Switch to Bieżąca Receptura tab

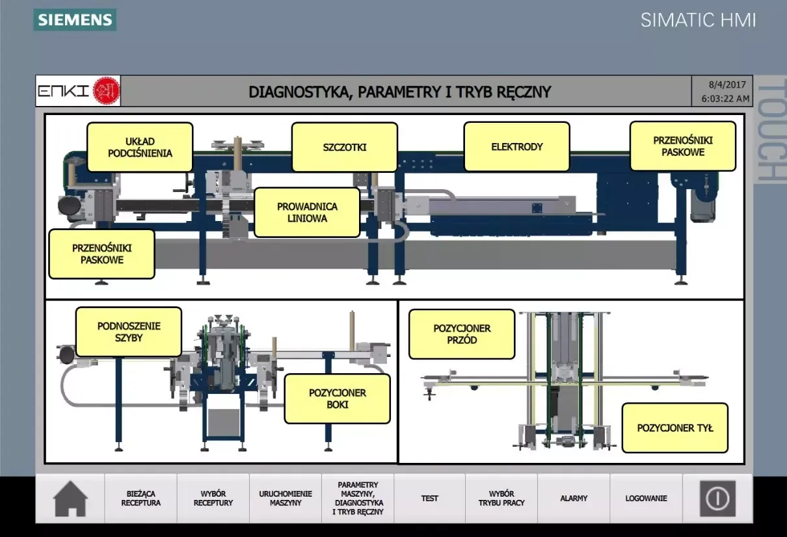tap(140, 499)
